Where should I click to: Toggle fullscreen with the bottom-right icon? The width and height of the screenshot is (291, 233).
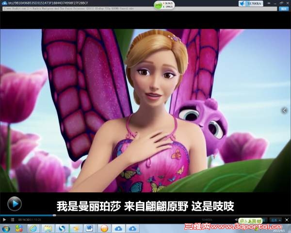click(x=287, y=220)
